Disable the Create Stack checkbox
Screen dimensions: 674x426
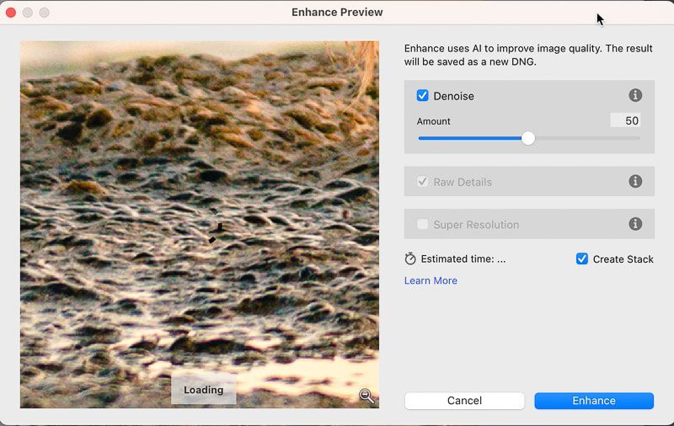pyautogui.click(x=581, y=259)
